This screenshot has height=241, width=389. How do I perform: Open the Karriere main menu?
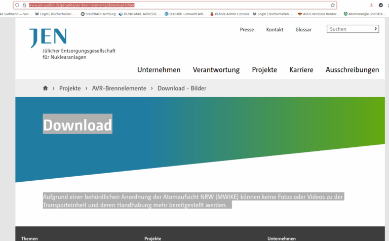301,70
